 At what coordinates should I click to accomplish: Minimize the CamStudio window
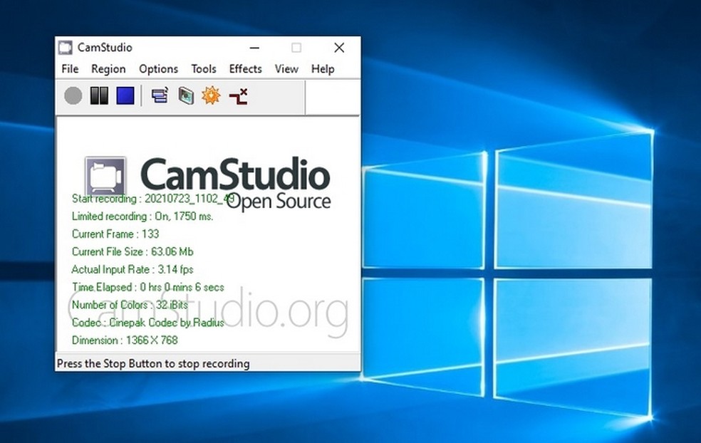pyautogui.click(x=254, y=48)
